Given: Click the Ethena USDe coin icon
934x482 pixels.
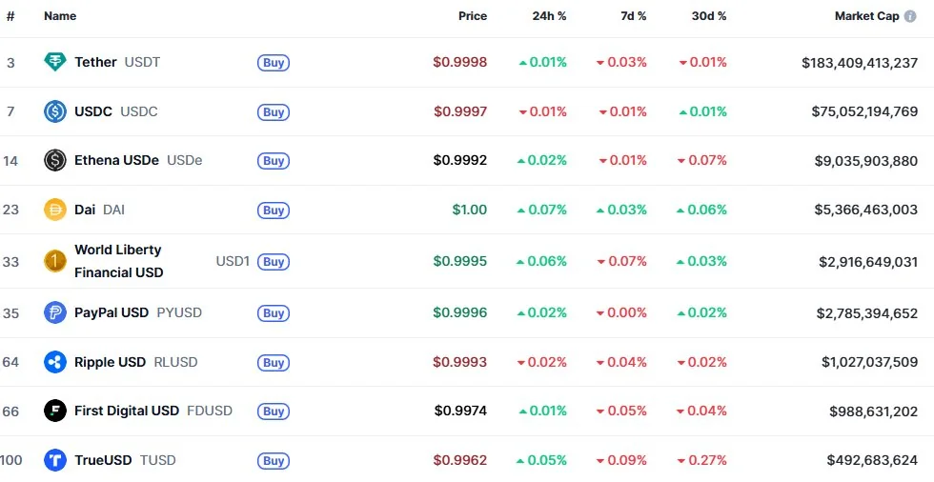Looking at the screenshot, I should coord(55,160).
